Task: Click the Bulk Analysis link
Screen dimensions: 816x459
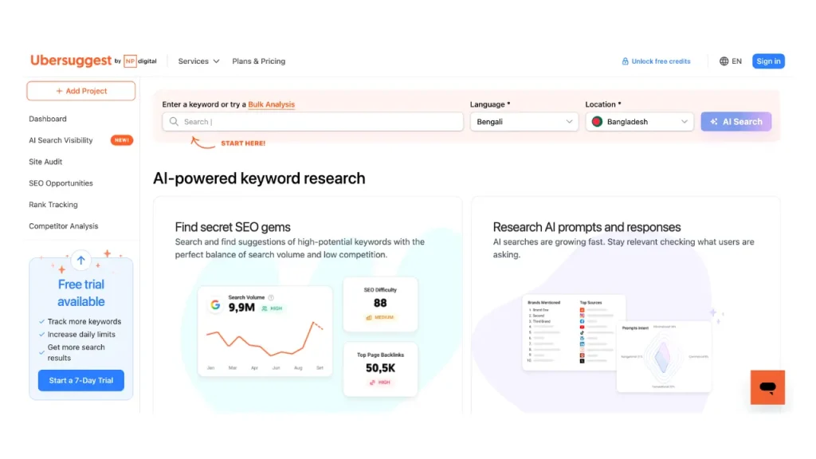Action: tap(271, 104)
